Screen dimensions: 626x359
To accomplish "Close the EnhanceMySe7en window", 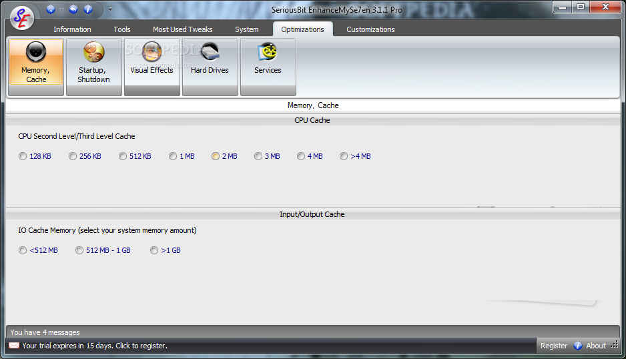I will tap(605, 7).
